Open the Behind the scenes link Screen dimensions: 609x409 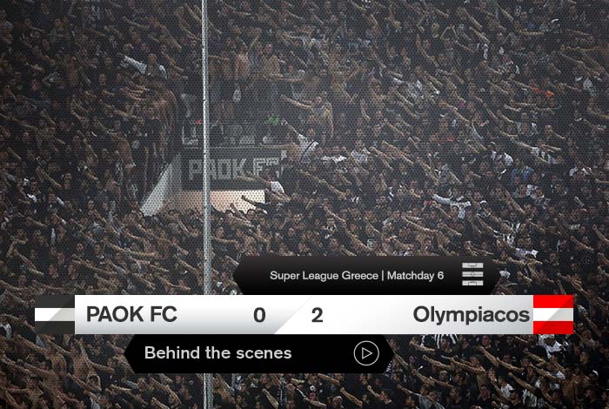click(217, 353)
